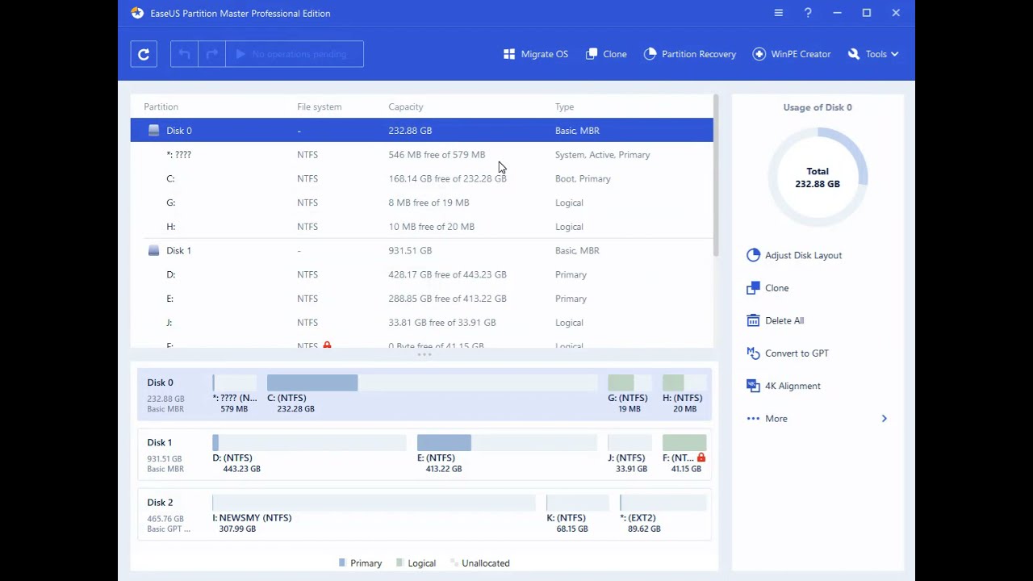The width and height of the screenshot is (1033, 581).
Task: Click the H: (NTFS) 20 MB block
Action: (x=684, y=393)
